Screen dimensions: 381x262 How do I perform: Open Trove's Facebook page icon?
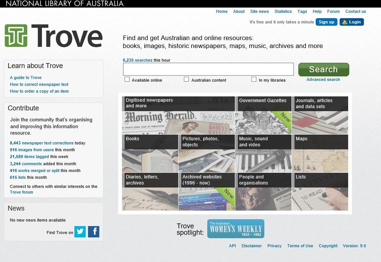[94, 232]
